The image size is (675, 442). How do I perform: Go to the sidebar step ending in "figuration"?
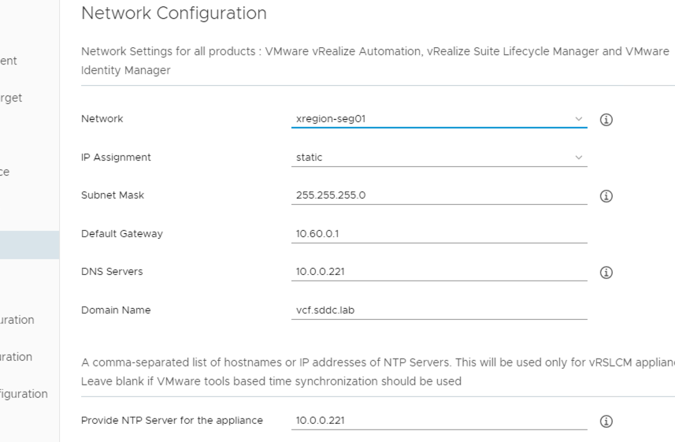(24, 394)
